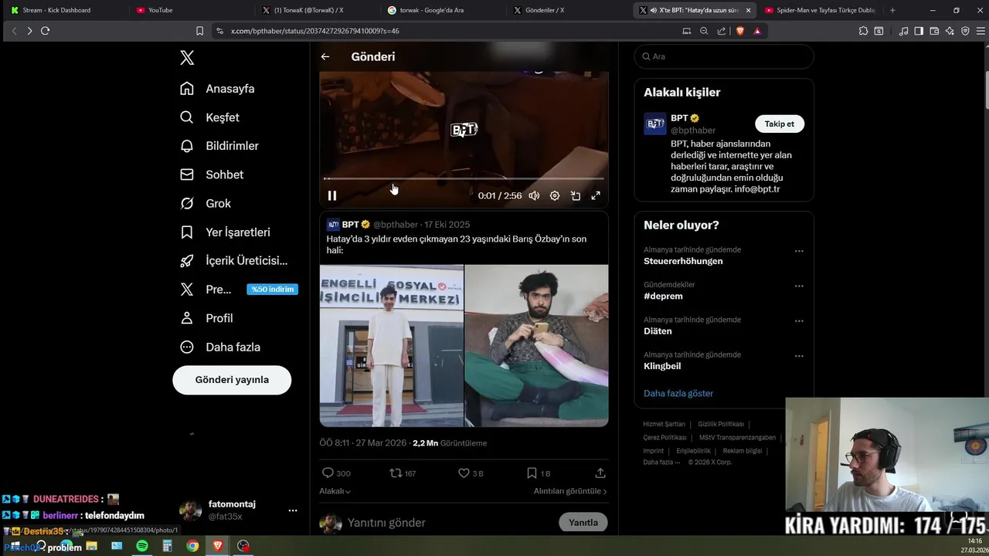Open Hizmet Şartları footer link
This screenshot has height=556, width=989.
click(x=664, y=424)
